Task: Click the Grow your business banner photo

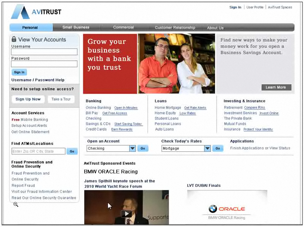Action: coord(176,64)
